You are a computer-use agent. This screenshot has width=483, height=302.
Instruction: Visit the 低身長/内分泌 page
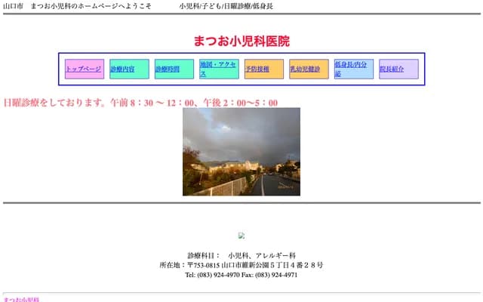(x=351, y=69)
